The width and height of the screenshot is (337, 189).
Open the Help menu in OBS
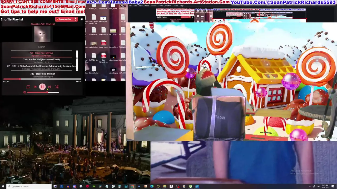182,6
